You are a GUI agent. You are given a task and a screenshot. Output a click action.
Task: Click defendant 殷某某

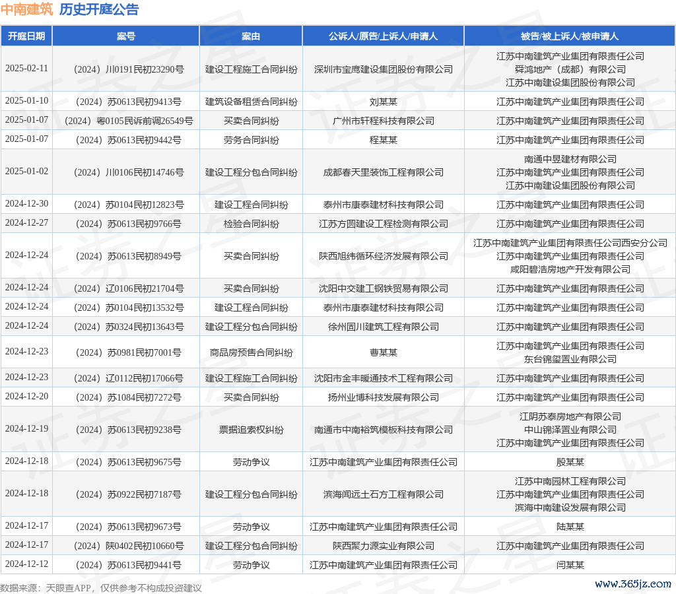pos(570,462)
